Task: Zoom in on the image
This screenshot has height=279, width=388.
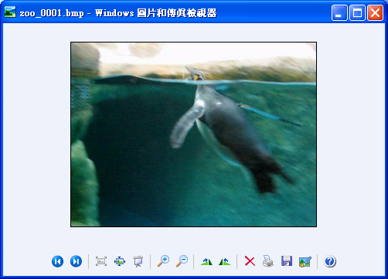Action: (163, 261)
